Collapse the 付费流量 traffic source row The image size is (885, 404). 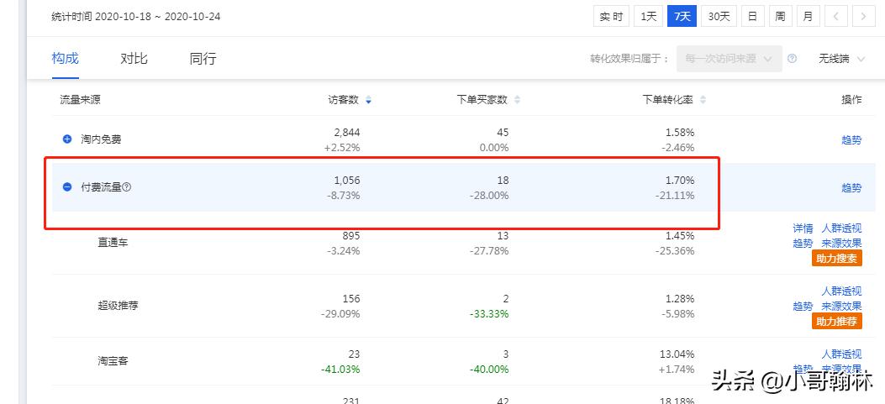pos(67,186)
